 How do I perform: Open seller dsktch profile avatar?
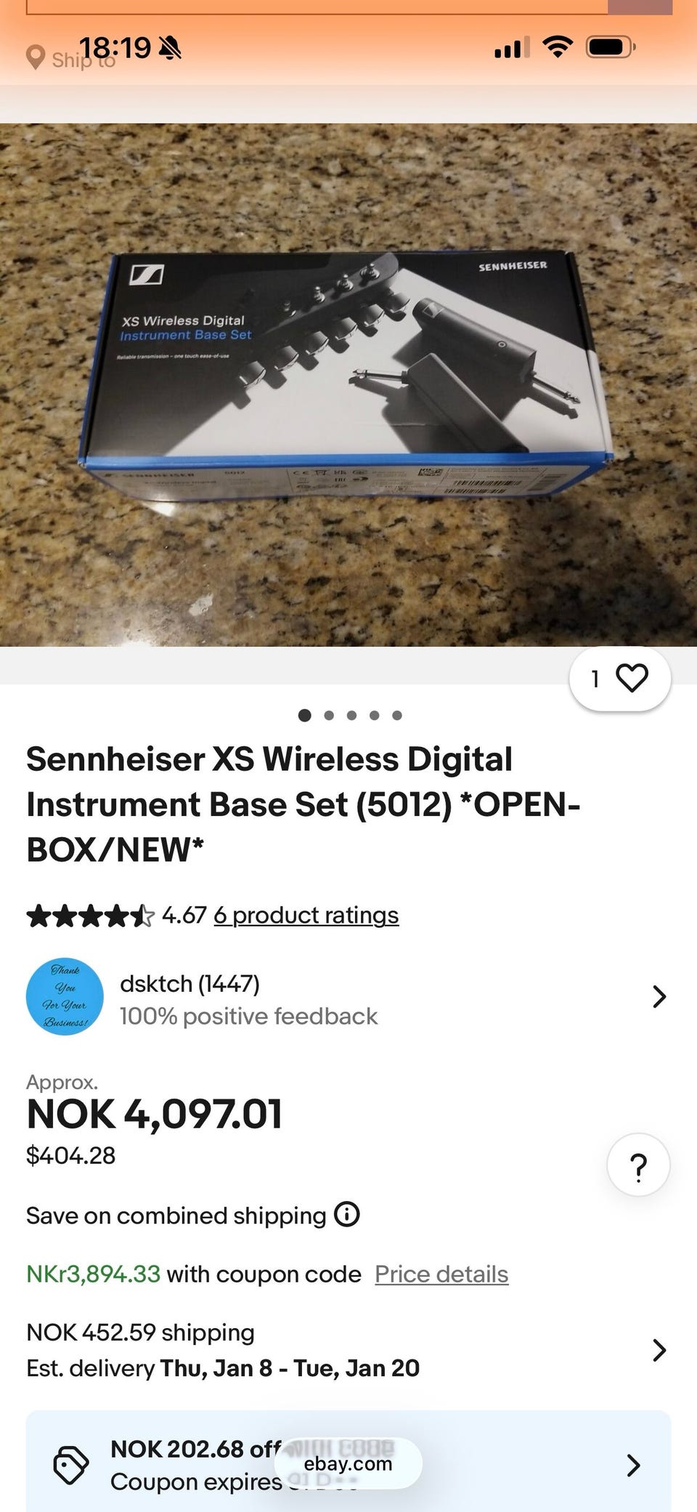click(x=65, y=996)
